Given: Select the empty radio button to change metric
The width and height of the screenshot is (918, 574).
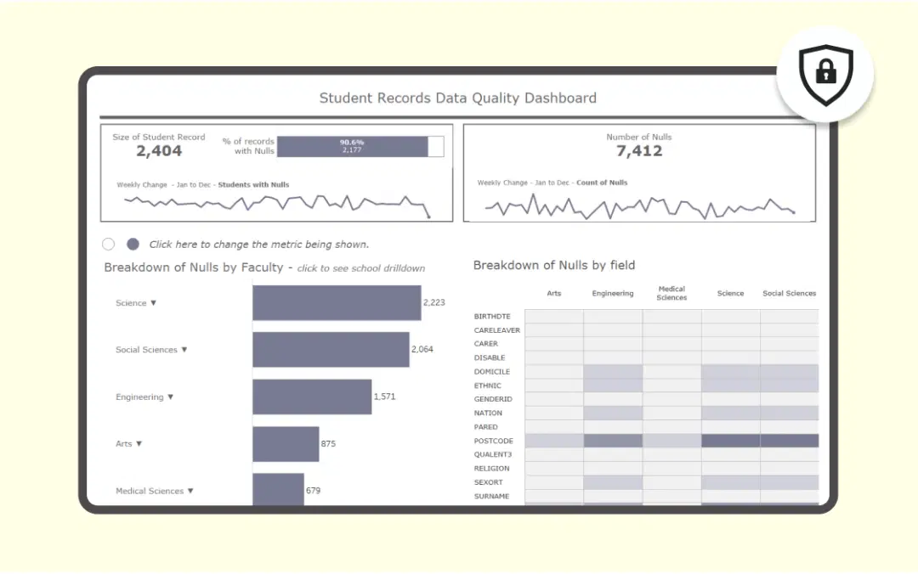Looking at the screenshot, I should (109, 244).
